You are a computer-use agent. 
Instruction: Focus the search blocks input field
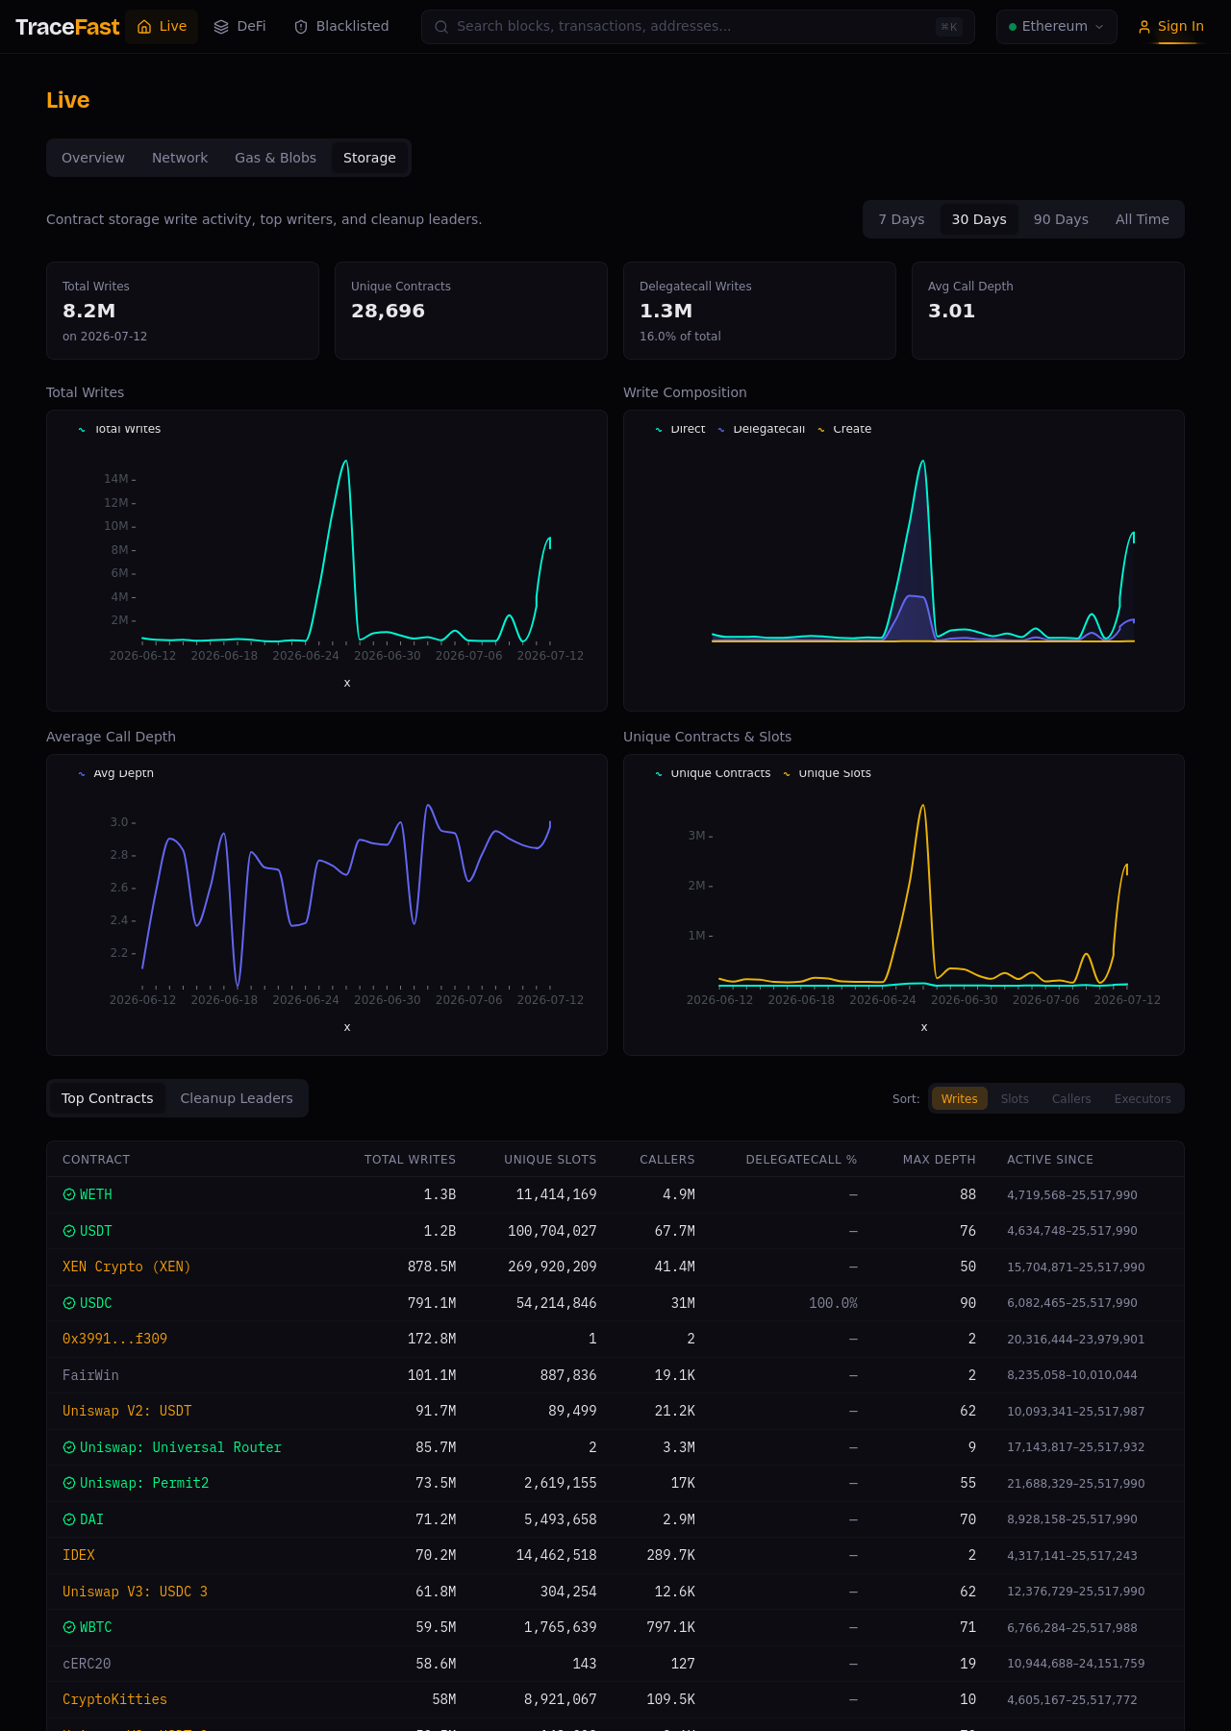coord(698,27)
